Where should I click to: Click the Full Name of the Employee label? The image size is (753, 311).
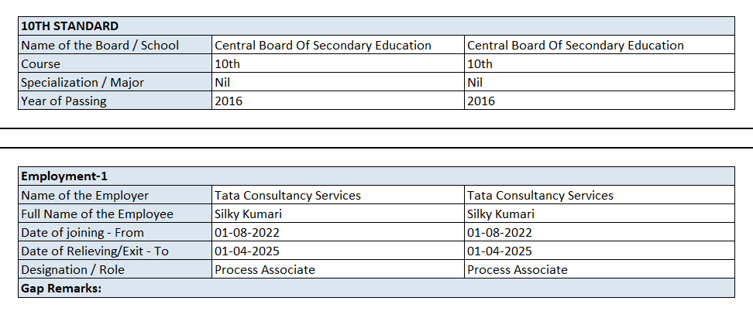[x=97, y=214]
